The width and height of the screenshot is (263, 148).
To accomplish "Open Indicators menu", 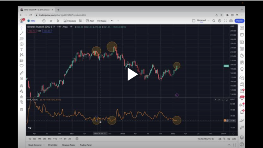I will tap(70, 21).
